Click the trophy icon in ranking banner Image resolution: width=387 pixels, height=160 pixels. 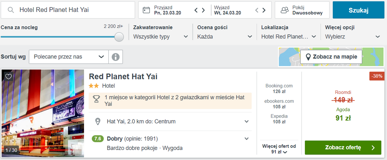click(x=96, y=99)
